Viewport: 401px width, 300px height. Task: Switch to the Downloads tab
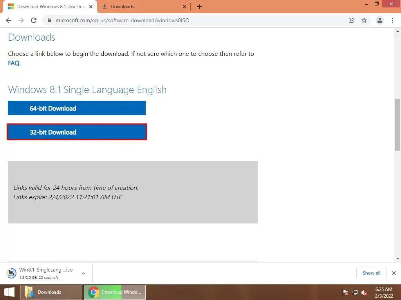click(x=144, y=7)
